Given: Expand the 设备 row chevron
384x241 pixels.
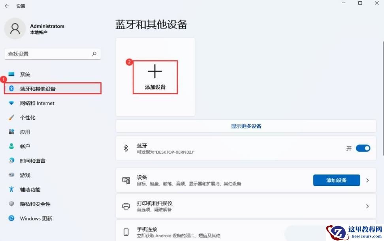Looking at the screenshot, I should (367, 180).
